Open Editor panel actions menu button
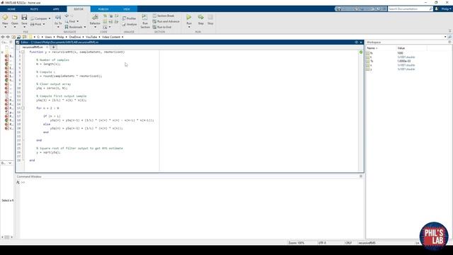453x255 pixels. [356, 42]
